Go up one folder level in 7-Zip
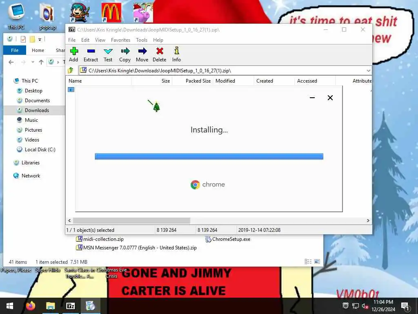The image size is (418, 314). [71, 70]
